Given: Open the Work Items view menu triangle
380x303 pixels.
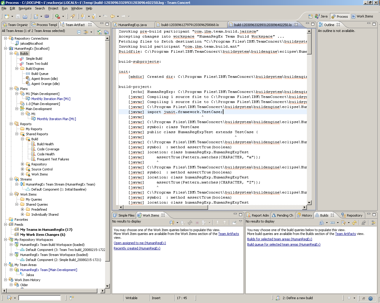Looking at the screenshot, I should point(241,221).
